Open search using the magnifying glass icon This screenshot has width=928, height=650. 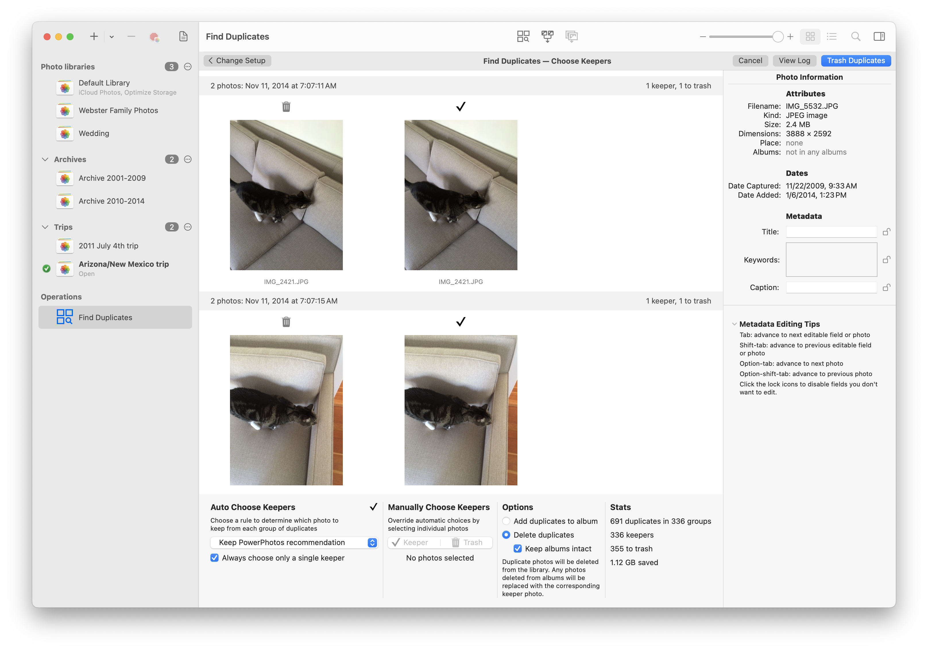point(856,36)
